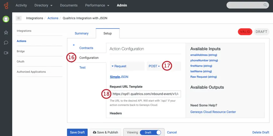The width and height of the screenshot is (273, 136).
Task: Click the search magnifier icon
Action: (x=265, y=5)
